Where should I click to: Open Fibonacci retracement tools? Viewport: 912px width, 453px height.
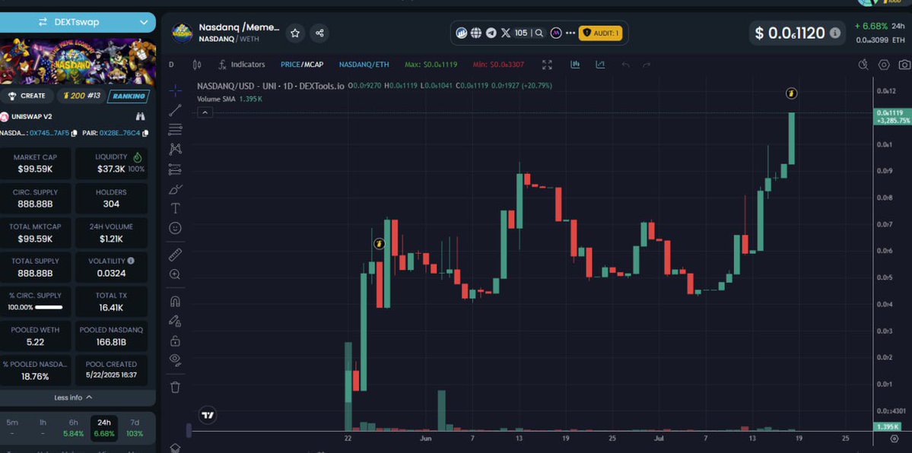[175, 130]
